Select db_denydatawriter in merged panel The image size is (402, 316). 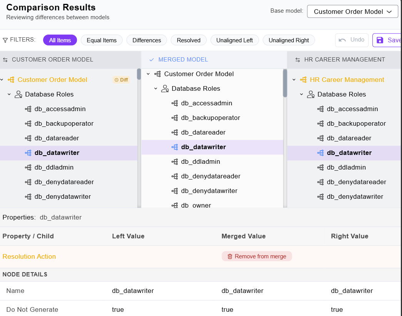pyautogui.click(x=212, y=191)
